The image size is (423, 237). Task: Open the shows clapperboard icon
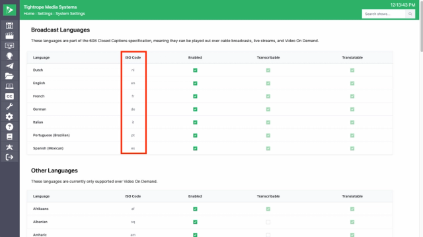9,36
